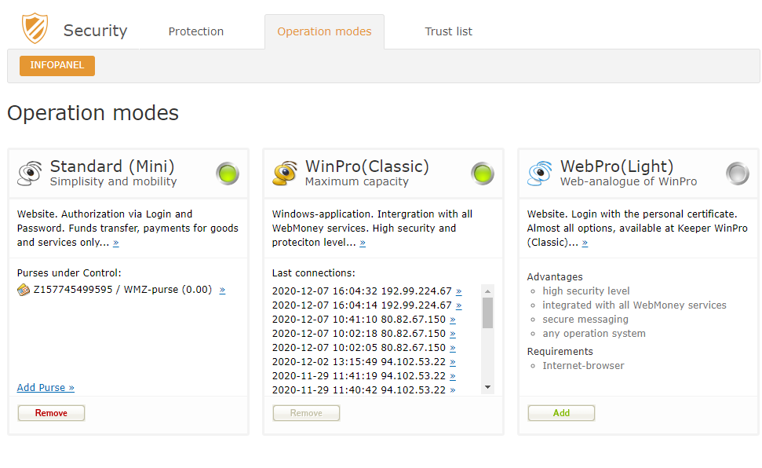Expand the Standard (Mini) description with » link
The width and height of the screenshot is (762, 468).
[115, 243]
